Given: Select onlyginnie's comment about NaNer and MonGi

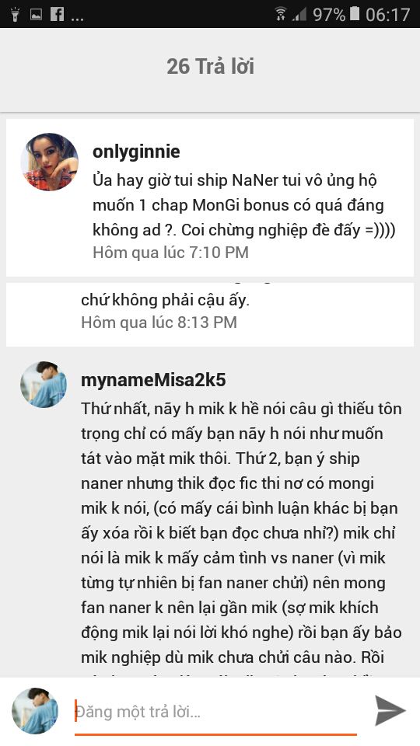Looking at the screenshot, I should coord(244,205).
